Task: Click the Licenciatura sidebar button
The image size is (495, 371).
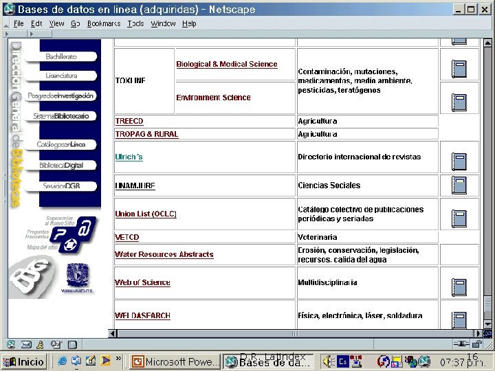Action: click(61, 76)
